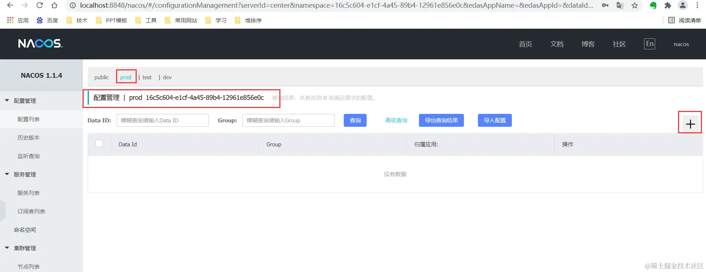The height and width of the screenshot is (272, 706).
Task: Switch to the test namespace tab
Action: tap(147, 77)
